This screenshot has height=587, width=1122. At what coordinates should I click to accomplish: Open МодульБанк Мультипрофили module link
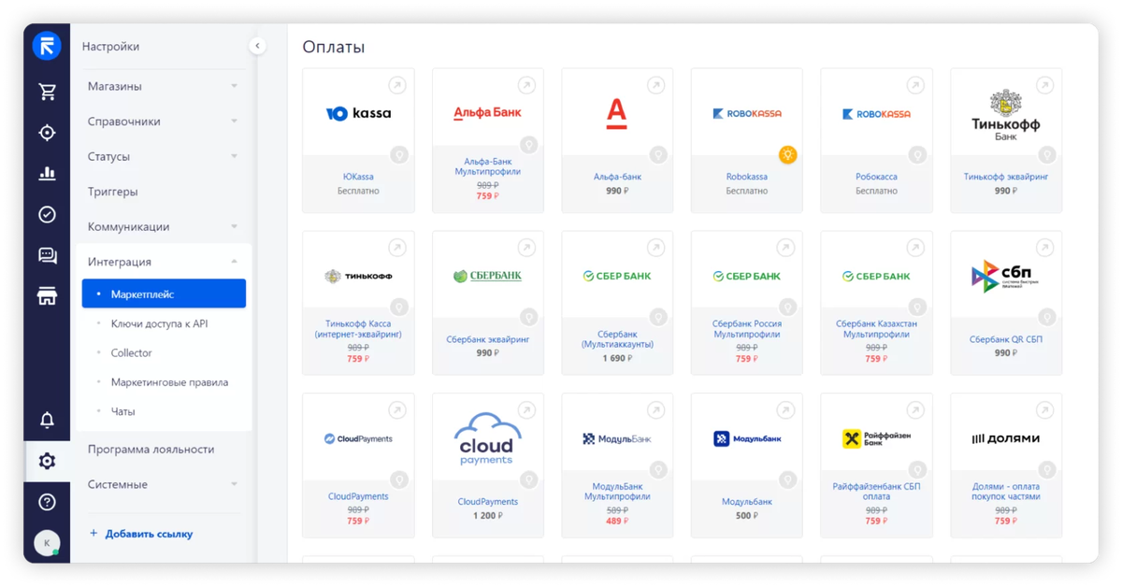617,492
